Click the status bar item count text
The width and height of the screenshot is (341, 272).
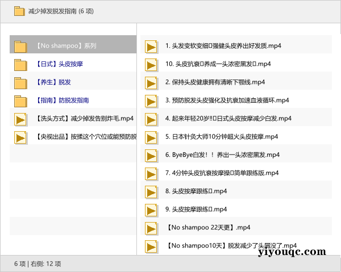(x=38, y=263)
